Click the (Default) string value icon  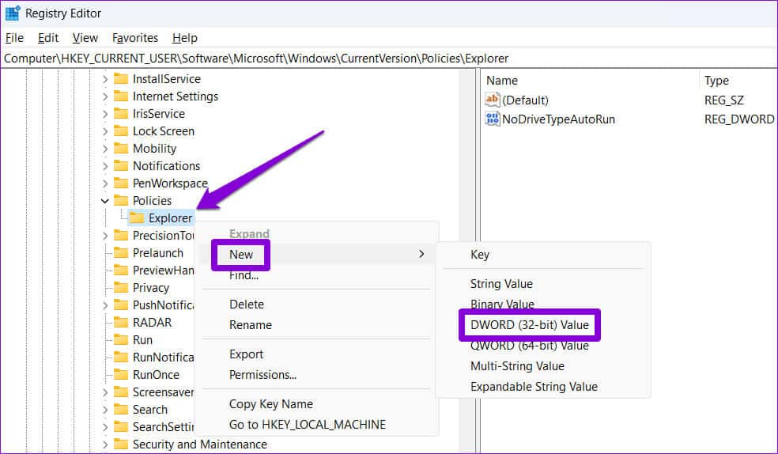coord(492,100)
